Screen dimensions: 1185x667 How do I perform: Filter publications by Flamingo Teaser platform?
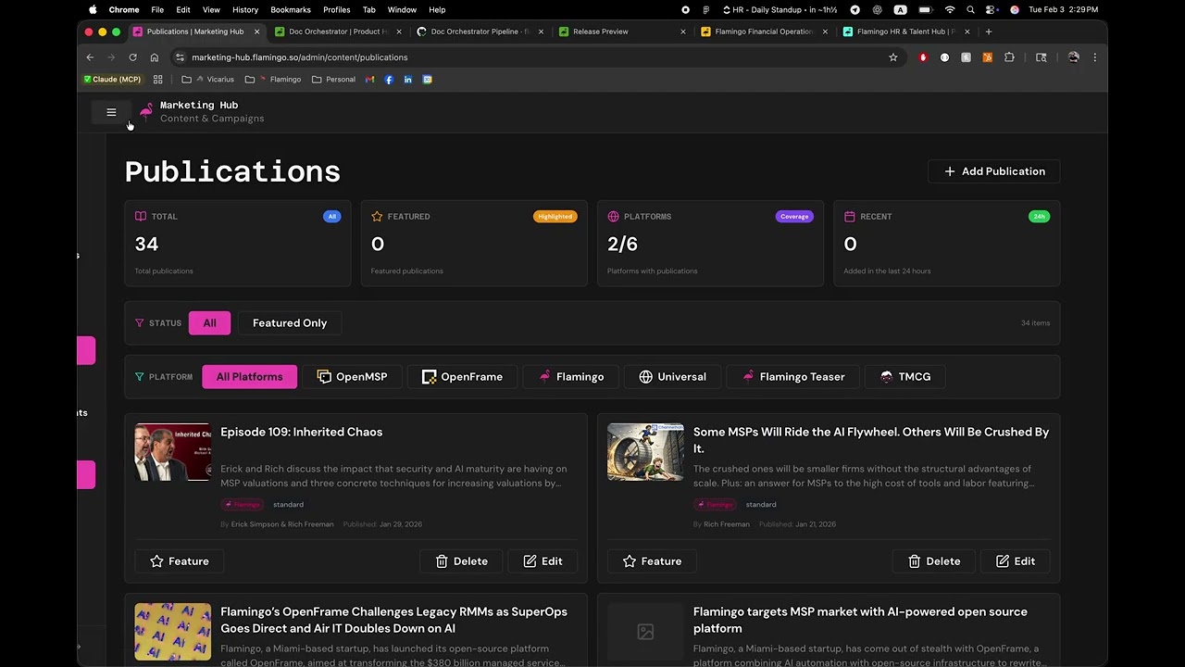click(x=792, y=377)
